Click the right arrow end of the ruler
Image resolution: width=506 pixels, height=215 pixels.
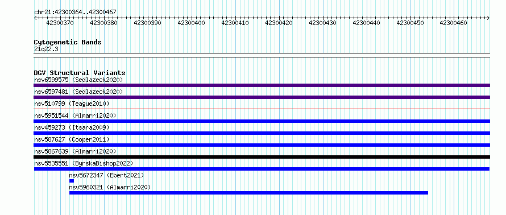488,18
